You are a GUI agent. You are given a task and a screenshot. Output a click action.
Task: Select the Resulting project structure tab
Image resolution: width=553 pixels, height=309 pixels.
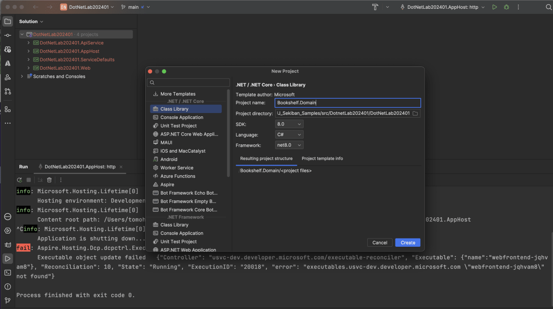point(266,159)
